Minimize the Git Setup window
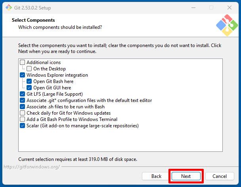 pos(193,8)
